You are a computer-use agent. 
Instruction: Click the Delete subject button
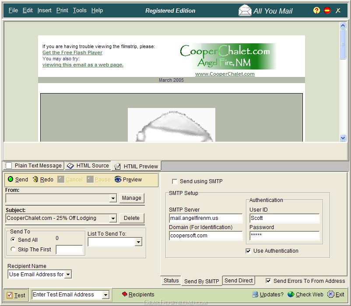coord(132,218)
